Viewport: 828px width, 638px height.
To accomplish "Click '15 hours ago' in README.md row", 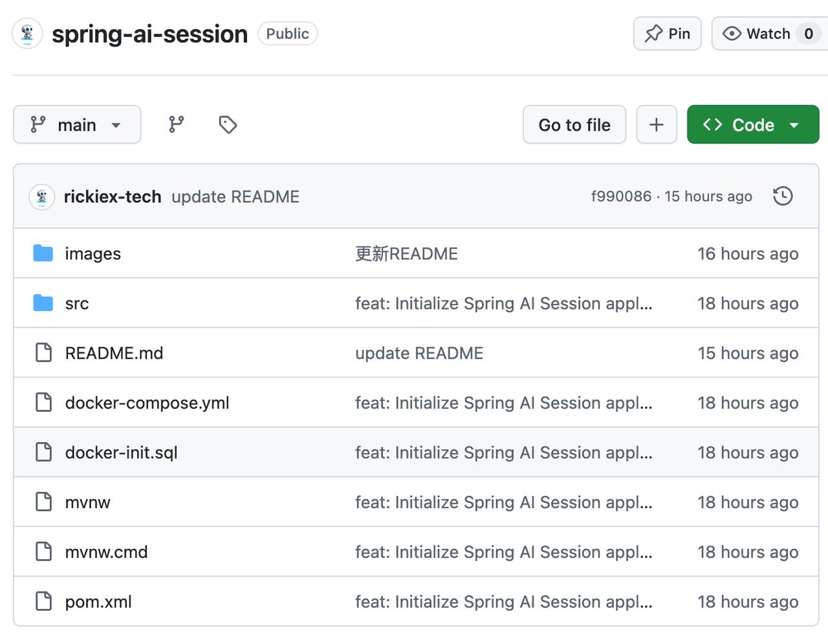I will click(x=748, y=353).
